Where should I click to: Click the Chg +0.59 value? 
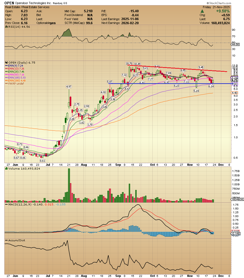pyautogui.click(x=225, y=15)
